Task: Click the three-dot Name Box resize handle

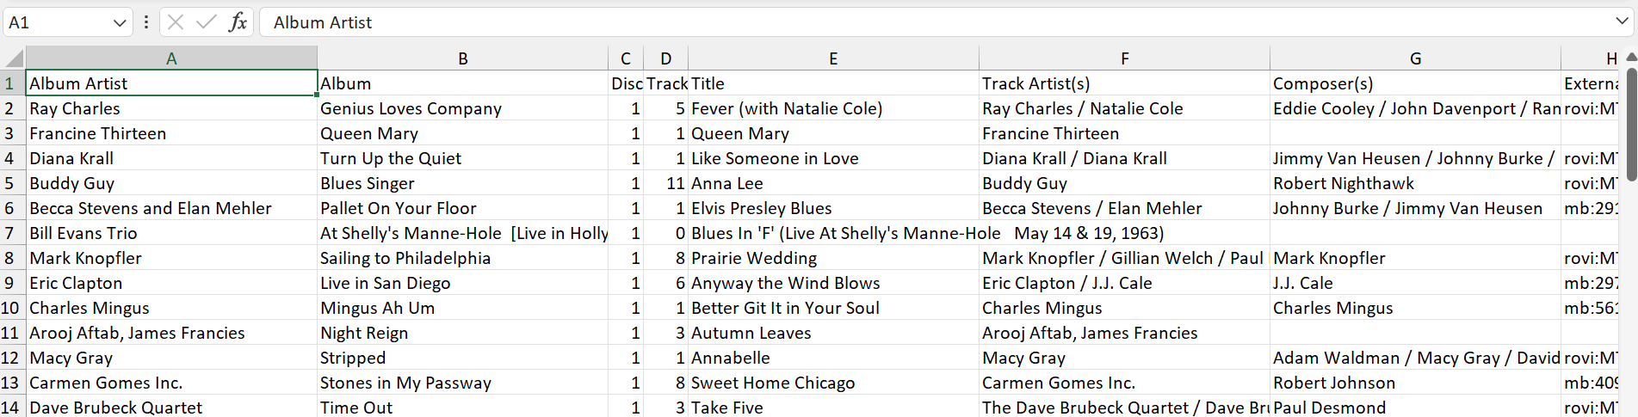Action: (x=146, y=22)
